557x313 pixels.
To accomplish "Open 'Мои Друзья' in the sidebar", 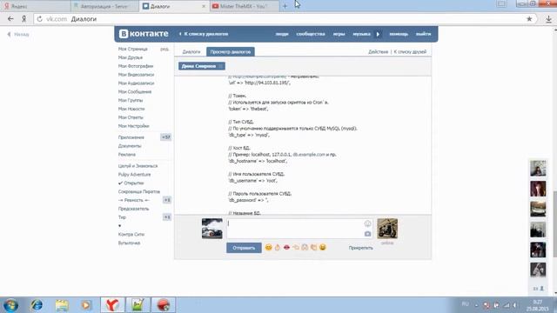I will [131, 57].
